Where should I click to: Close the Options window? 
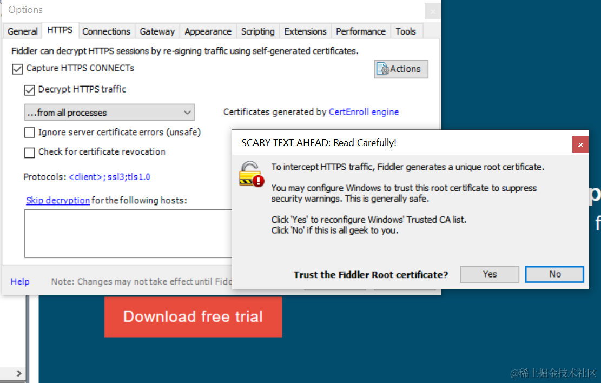tap(433, 11)
